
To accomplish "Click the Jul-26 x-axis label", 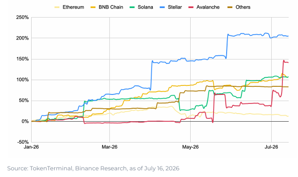I will click(271, 147).
